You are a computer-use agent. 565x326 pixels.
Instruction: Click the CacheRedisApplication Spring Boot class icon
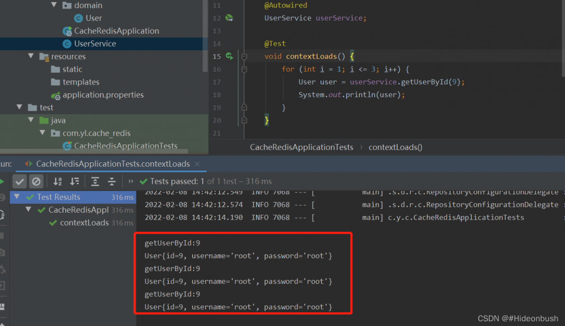[x=67, y=31]
